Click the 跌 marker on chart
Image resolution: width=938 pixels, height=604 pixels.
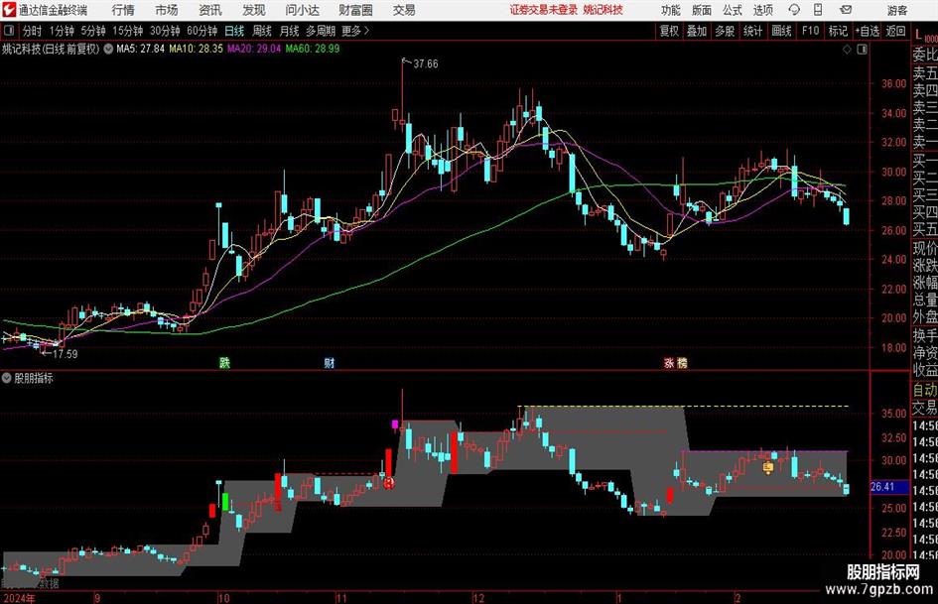pos(225,362)
